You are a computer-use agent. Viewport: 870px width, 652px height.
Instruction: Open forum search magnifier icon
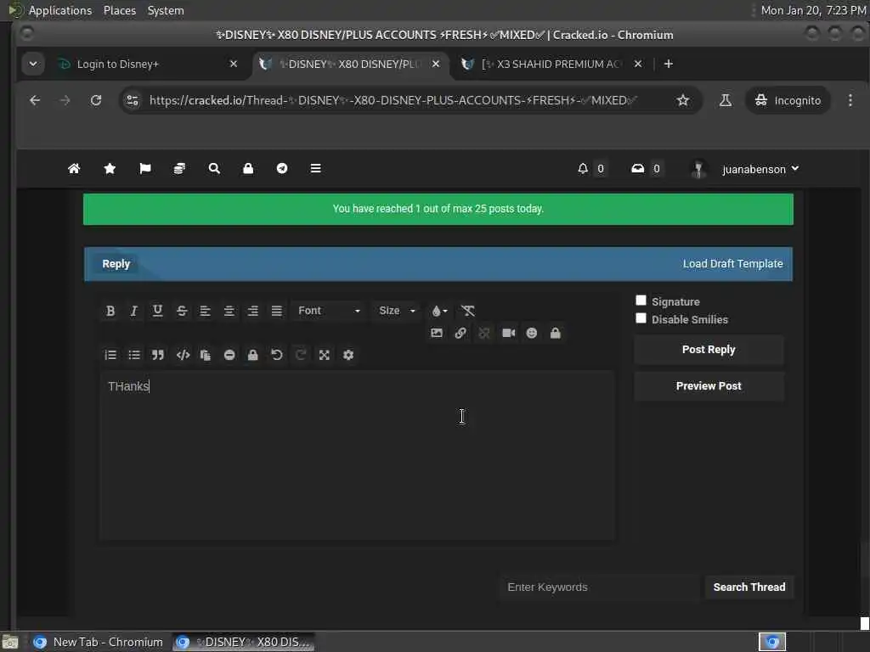tap(214, 169)
